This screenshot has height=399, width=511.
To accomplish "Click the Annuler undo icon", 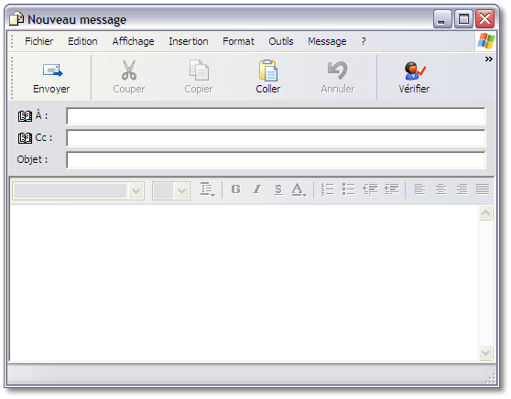I will [338, 70].
